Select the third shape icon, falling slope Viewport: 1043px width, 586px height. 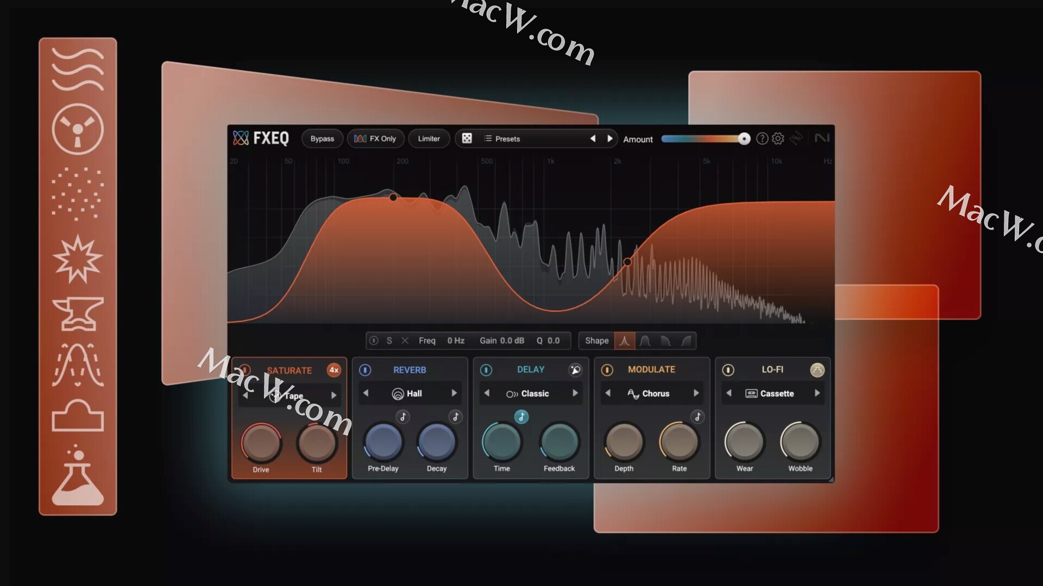click(665, 341)
